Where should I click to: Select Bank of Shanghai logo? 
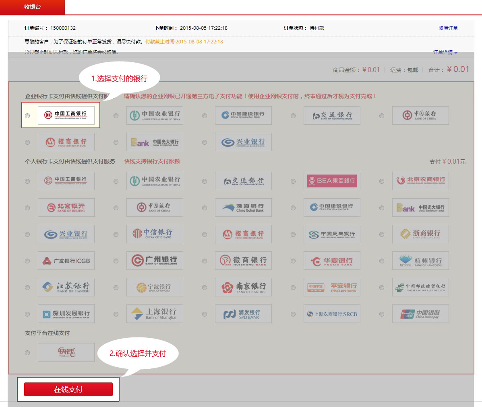(x=155, y=314)
